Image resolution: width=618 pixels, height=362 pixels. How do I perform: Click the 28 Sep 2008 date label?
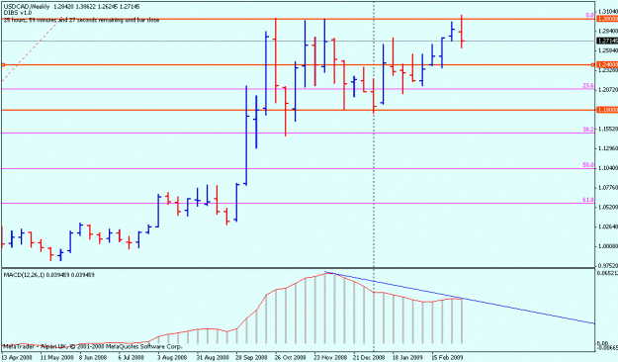click(251, 358)
